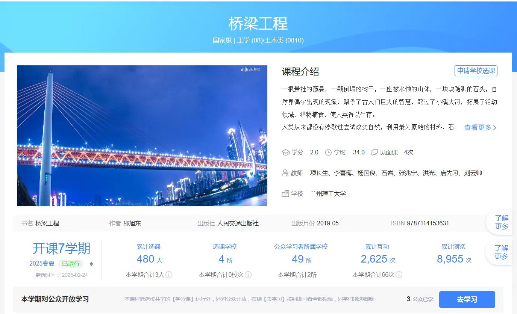This screenshot has height=314, width=517.
Task: Click info icon next to 本学期合计3人
Action: 169,275
